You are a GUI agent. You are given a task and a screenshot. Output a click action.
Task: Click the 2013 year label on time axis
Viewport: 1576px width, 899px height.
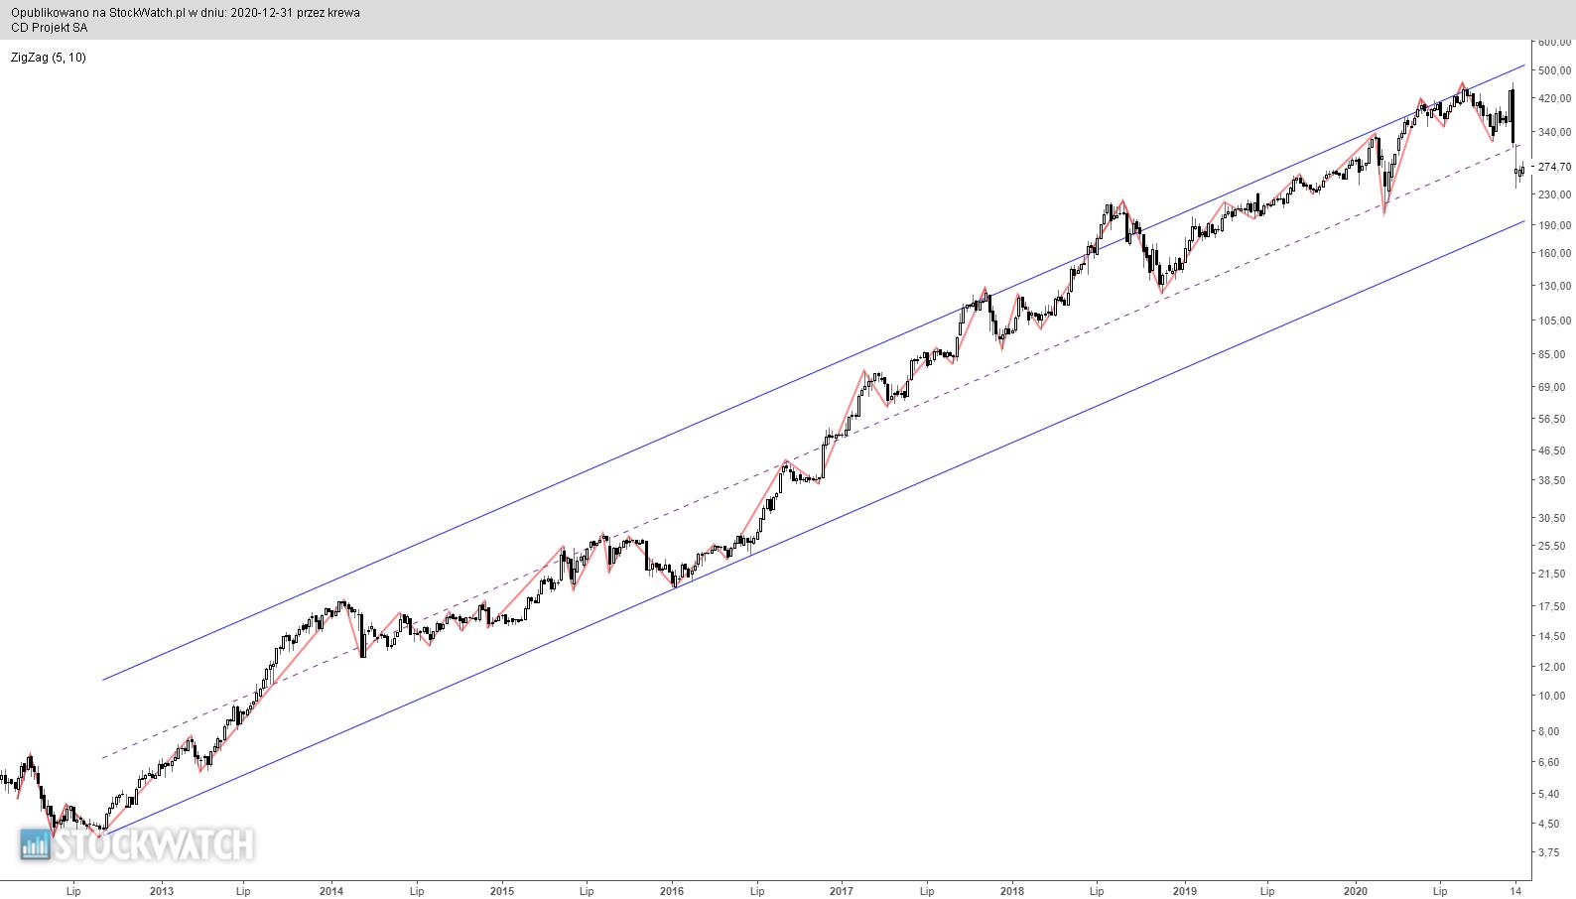click(x=162, y=891)
